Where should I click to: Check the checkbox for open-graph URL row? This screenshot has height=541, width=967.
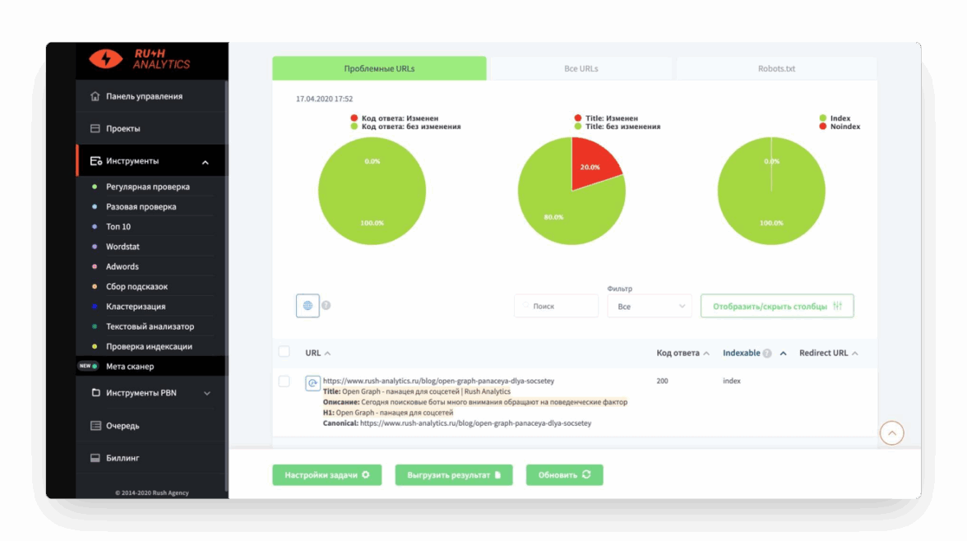(x=284, y=381)
